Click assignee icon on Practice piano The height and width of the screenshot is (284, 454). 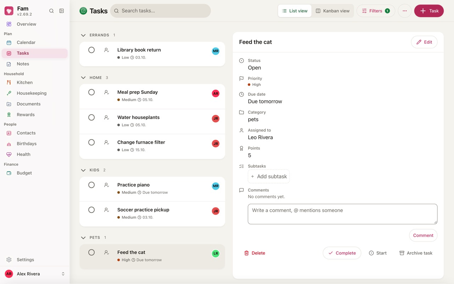click(106, 185)
